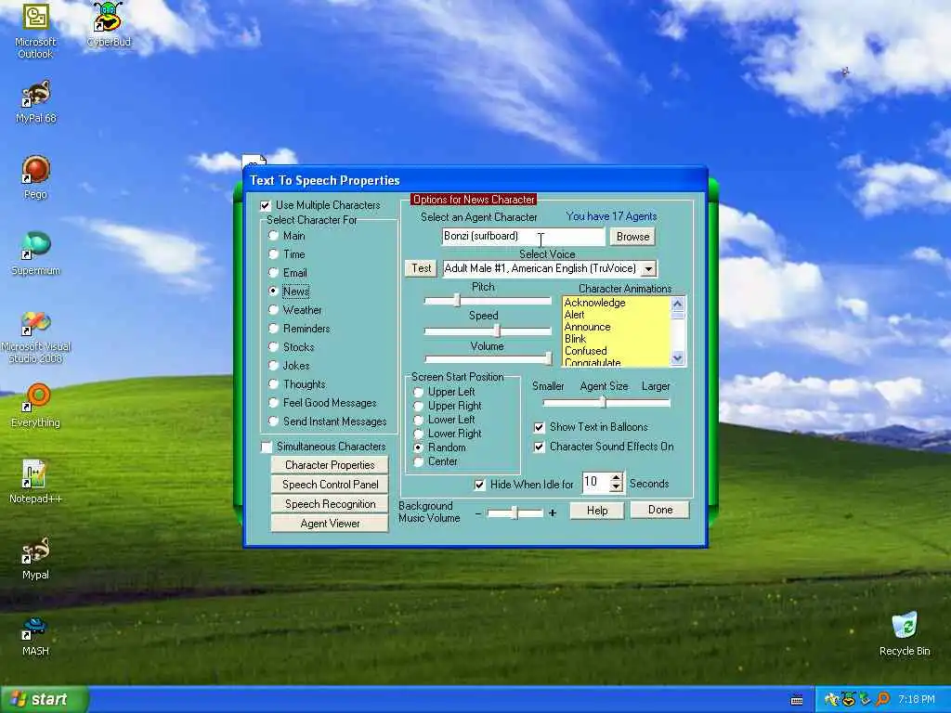Viewport: 951px width, 713px height.
Task: Open the Select Voice dropdown
Action: coord(648,268)
